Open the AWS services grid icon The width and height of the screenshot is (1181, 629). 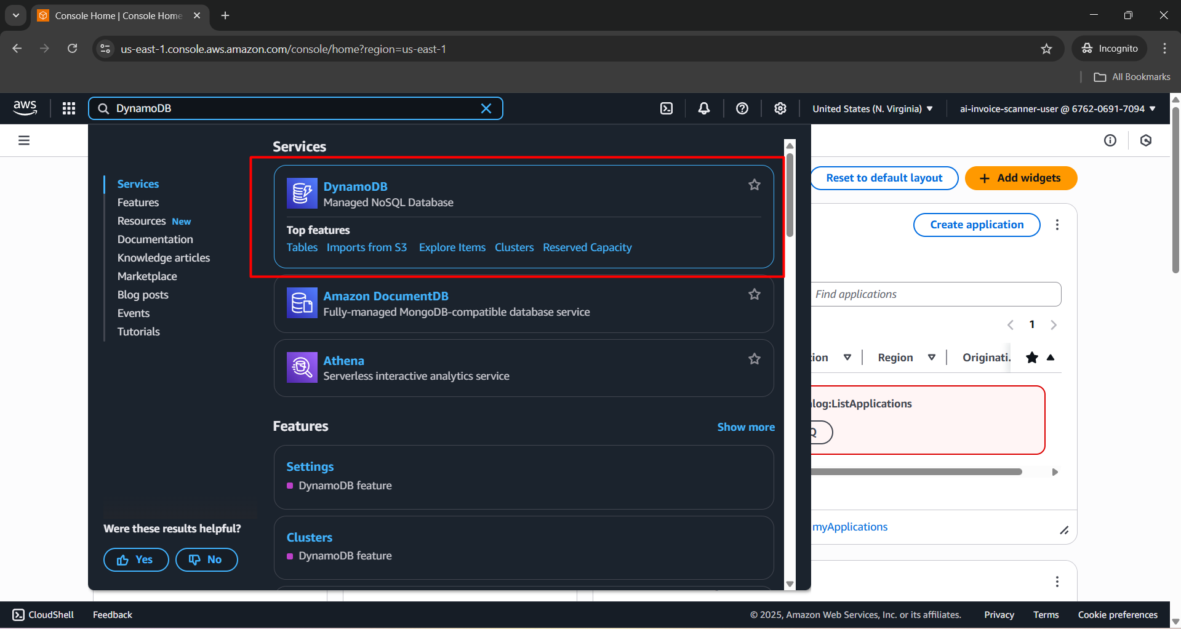click(68, 108)
